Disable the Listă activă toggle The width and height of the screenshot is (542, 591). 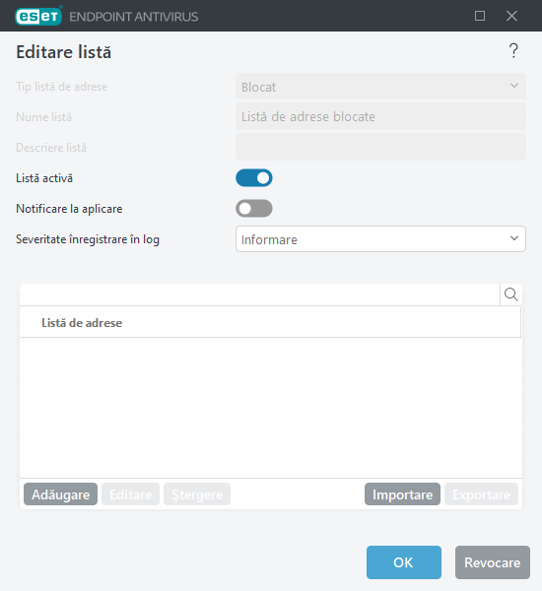[x=254, y=178]
